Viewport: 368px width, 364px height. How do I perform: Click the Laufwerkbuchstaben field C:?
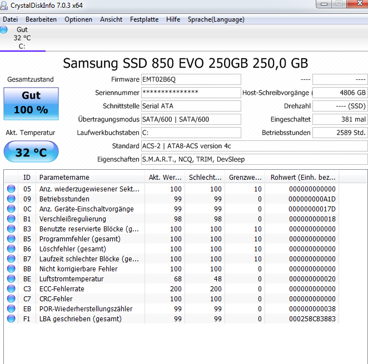point(191,133)
